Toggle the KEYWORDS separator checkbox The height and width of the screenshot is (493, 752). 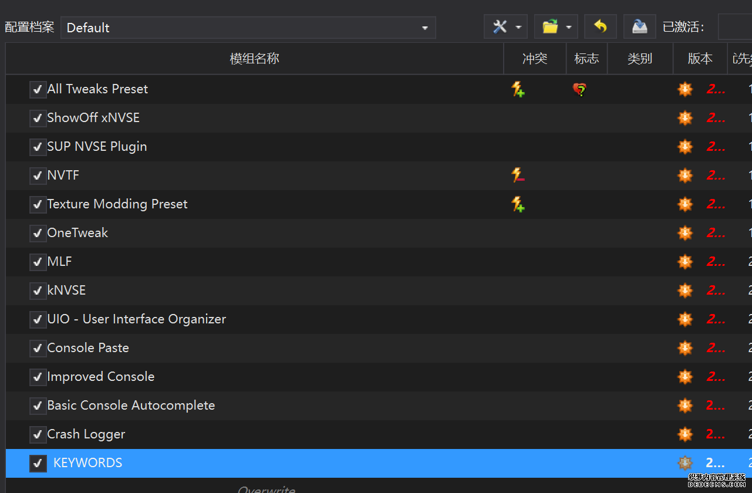pyautogui.click(x=38, y=464)
